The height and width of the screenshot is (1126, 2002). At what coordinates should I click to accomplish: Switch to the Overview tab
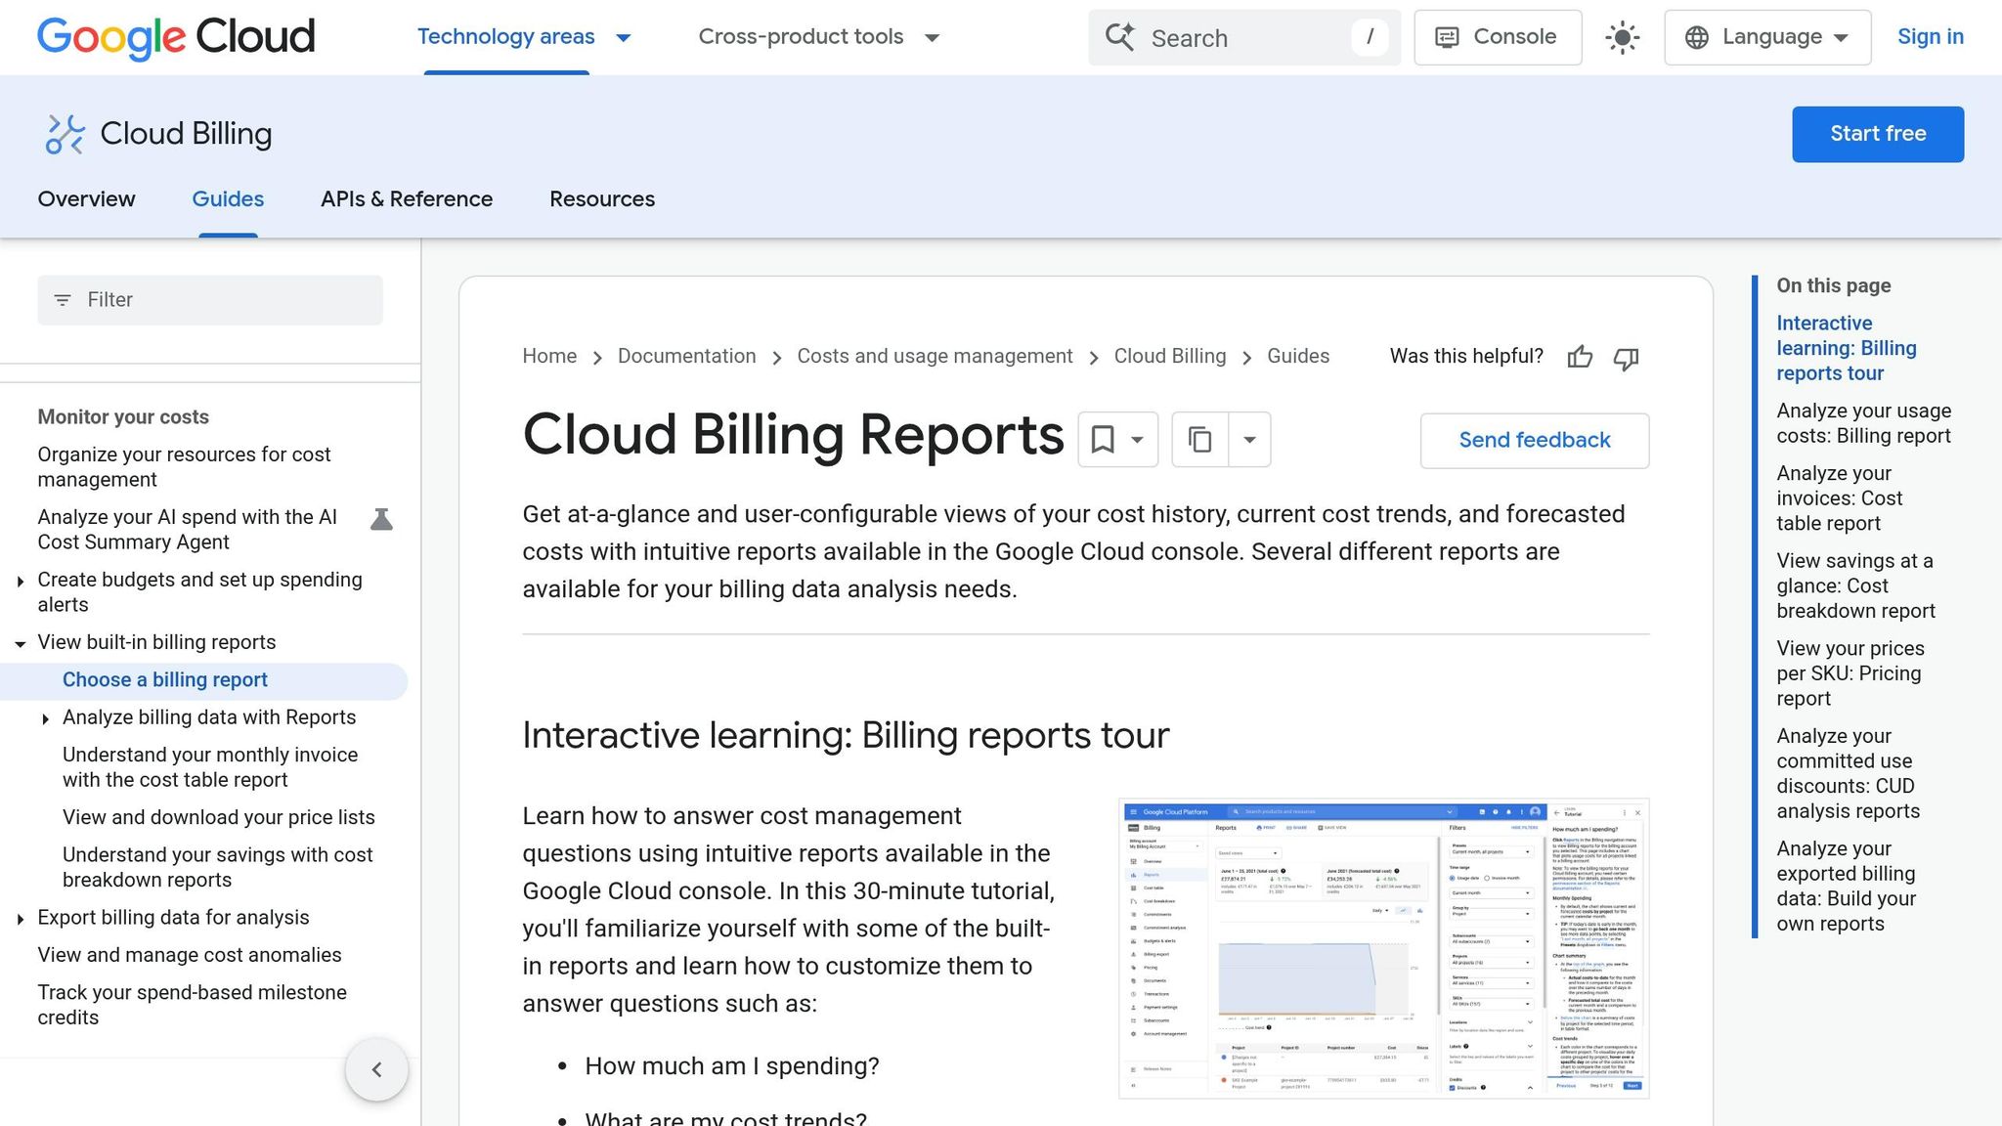coord(86,198)
